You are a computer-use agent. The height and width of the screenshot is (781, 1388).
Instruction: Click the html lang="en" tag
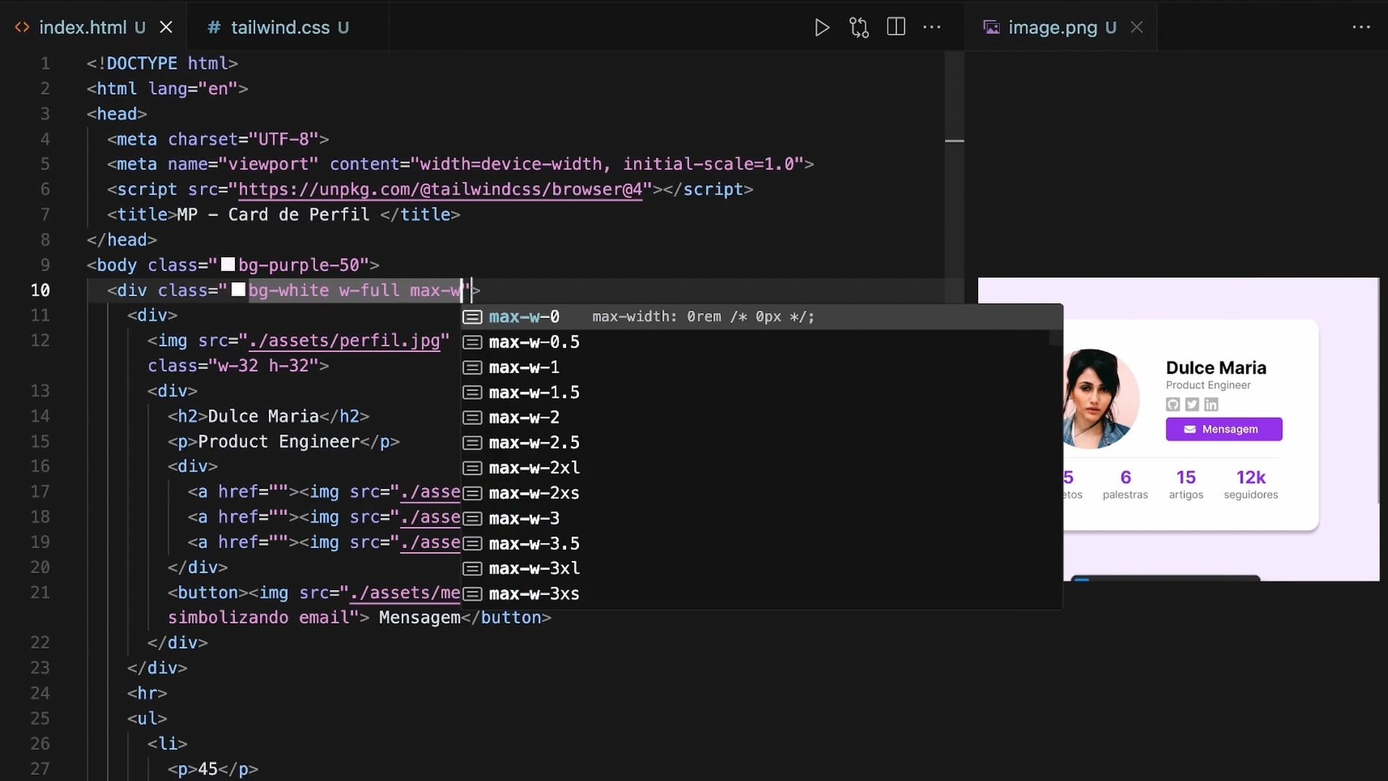click(167, 89)
